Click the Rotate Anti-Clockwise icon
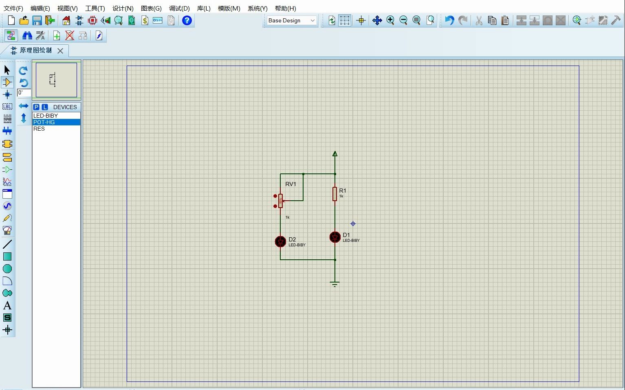Image resolution: width=625 pixels, height=390 pixels. tap(24, 83)
